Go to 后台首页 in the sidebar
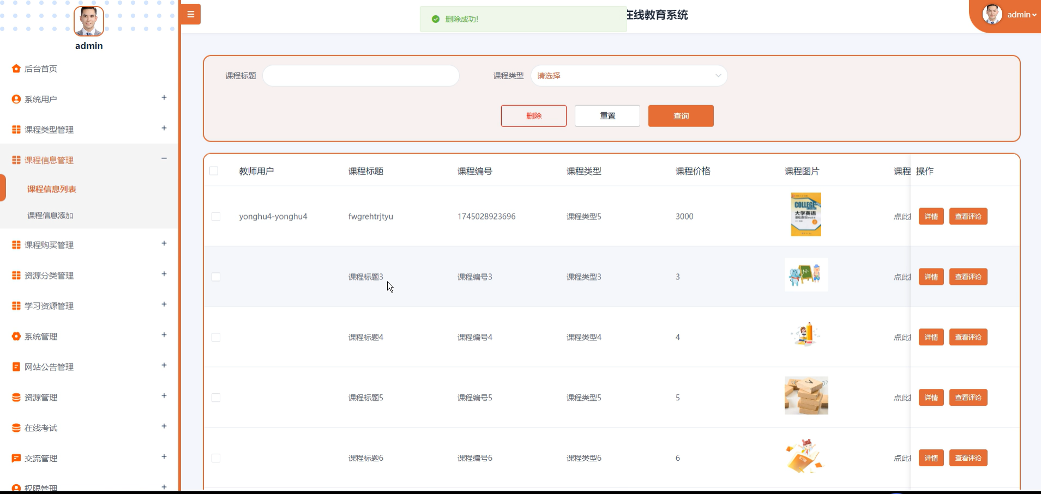 pos(41,69)
